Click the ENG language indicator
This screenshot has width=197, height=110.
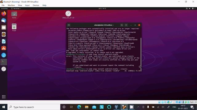point(174,107)
